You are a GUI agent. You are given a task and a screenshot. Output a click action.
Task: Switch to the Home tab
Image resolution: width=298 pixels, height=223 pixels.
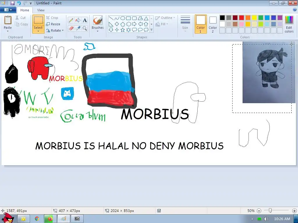[x=25, y=10]
